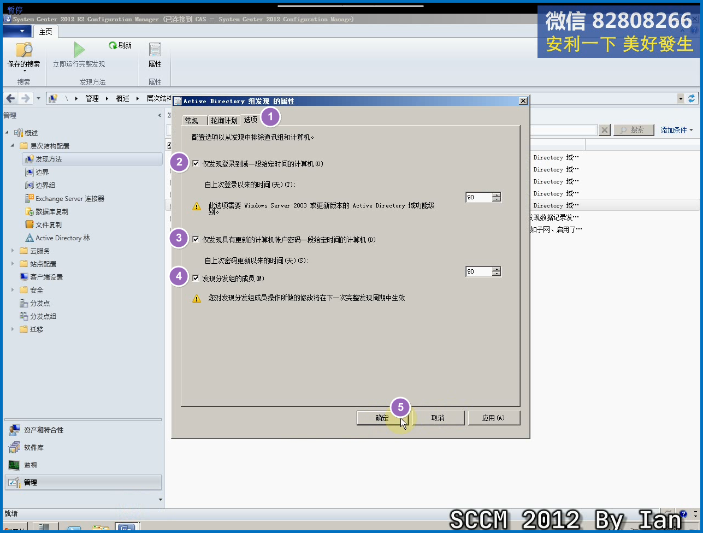The width and height of the screenshot is (703, 533).
Task: Switch to the 选项 tab
Action: [251, 119]
